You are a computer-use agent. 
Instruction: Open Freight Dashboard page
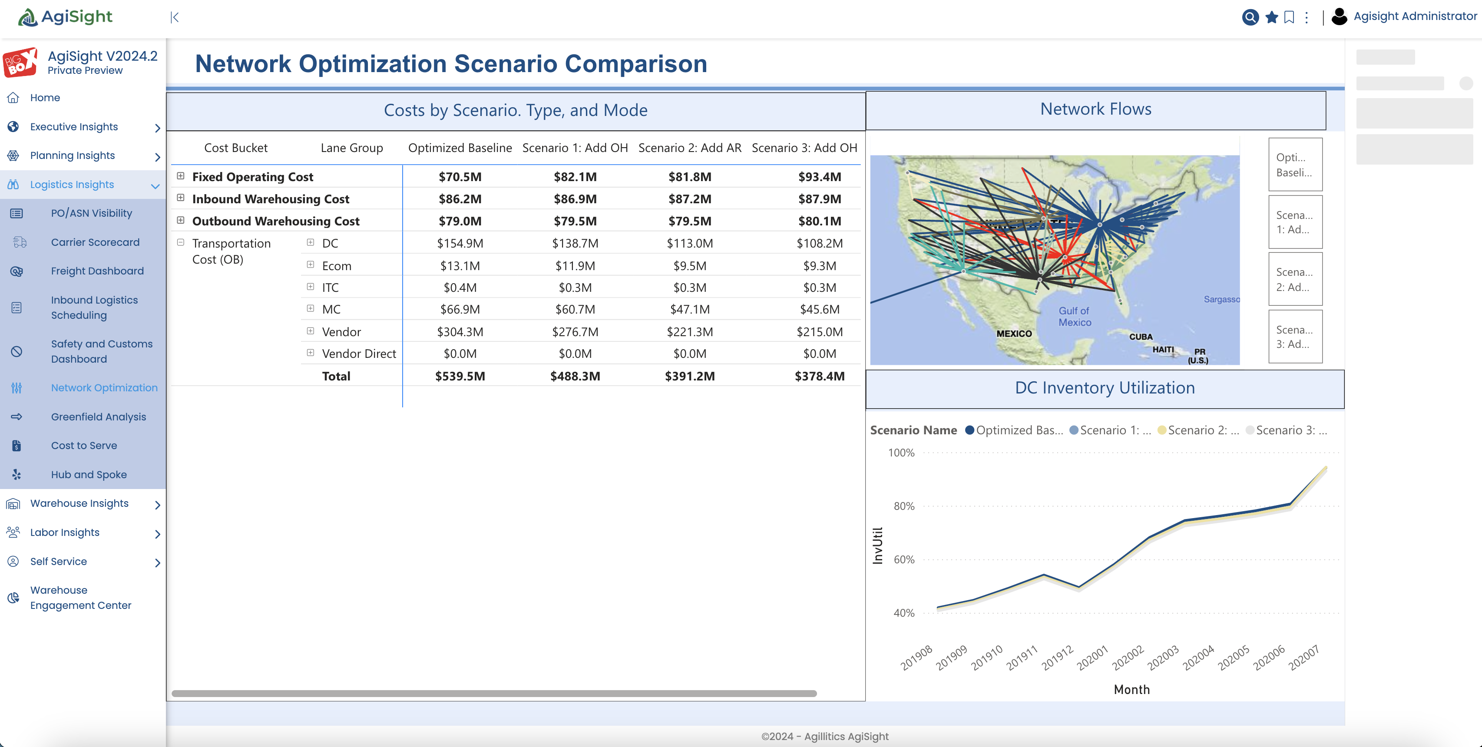click(x=97, y=271)
